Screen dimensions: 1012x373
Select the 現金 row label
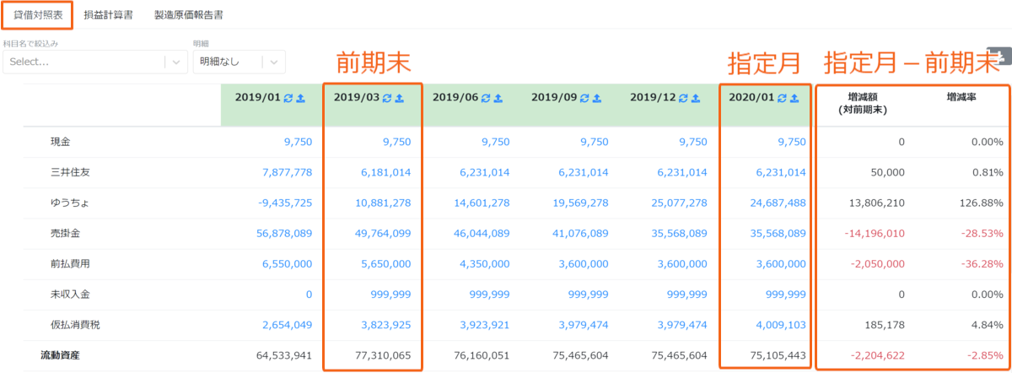[x=61, y=142]
